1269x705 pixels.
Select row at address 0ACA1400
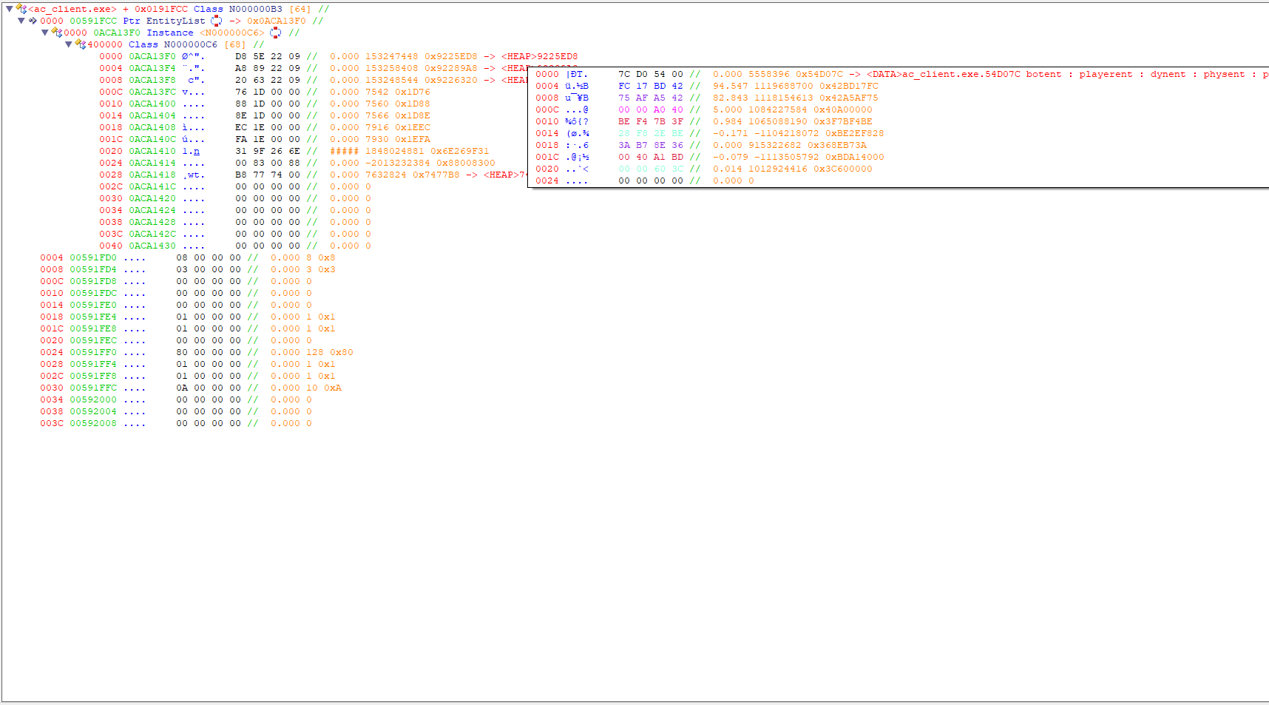tap(265, 104)
